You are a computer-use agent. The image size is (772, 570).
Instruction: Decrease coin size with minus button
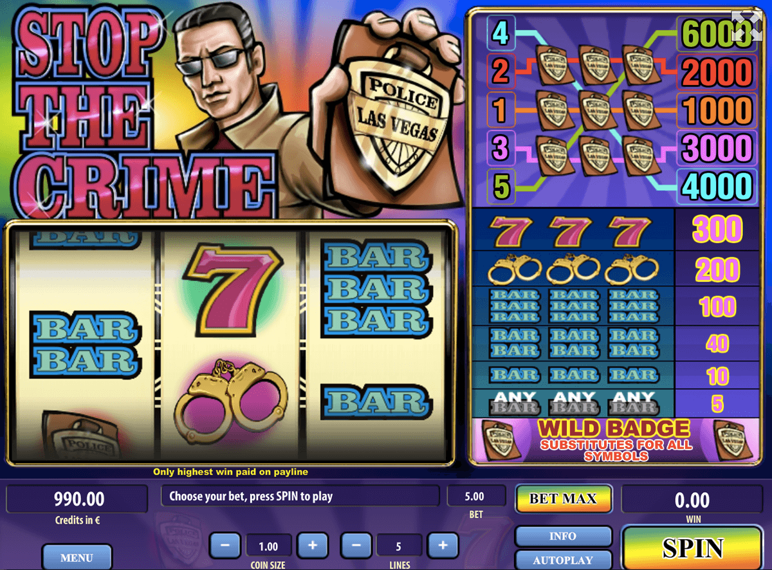225,546
